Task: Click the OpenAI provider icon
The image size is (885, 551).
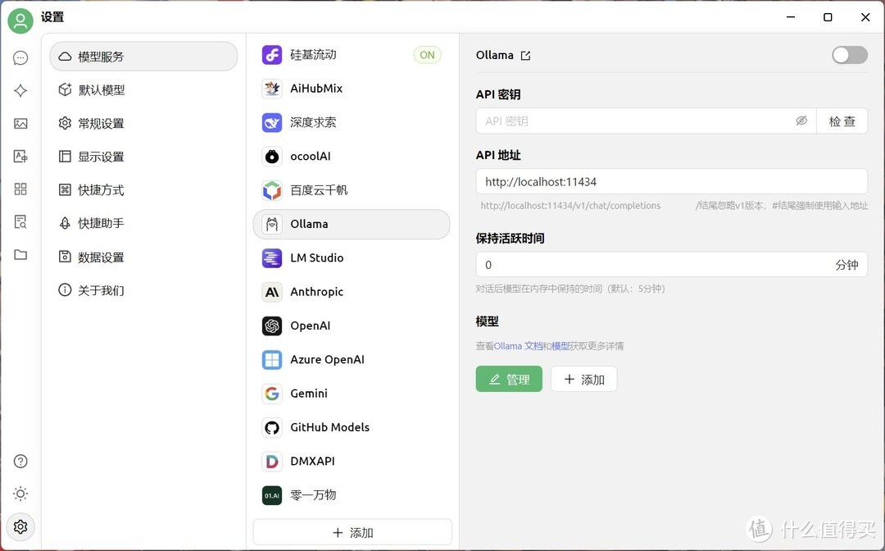Action: [272, 326]
